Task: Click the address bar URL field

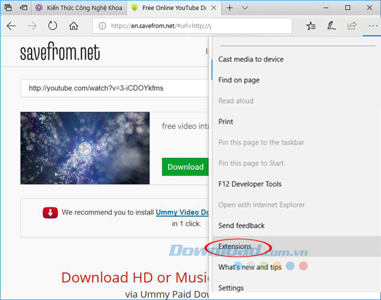Action: 192,26
